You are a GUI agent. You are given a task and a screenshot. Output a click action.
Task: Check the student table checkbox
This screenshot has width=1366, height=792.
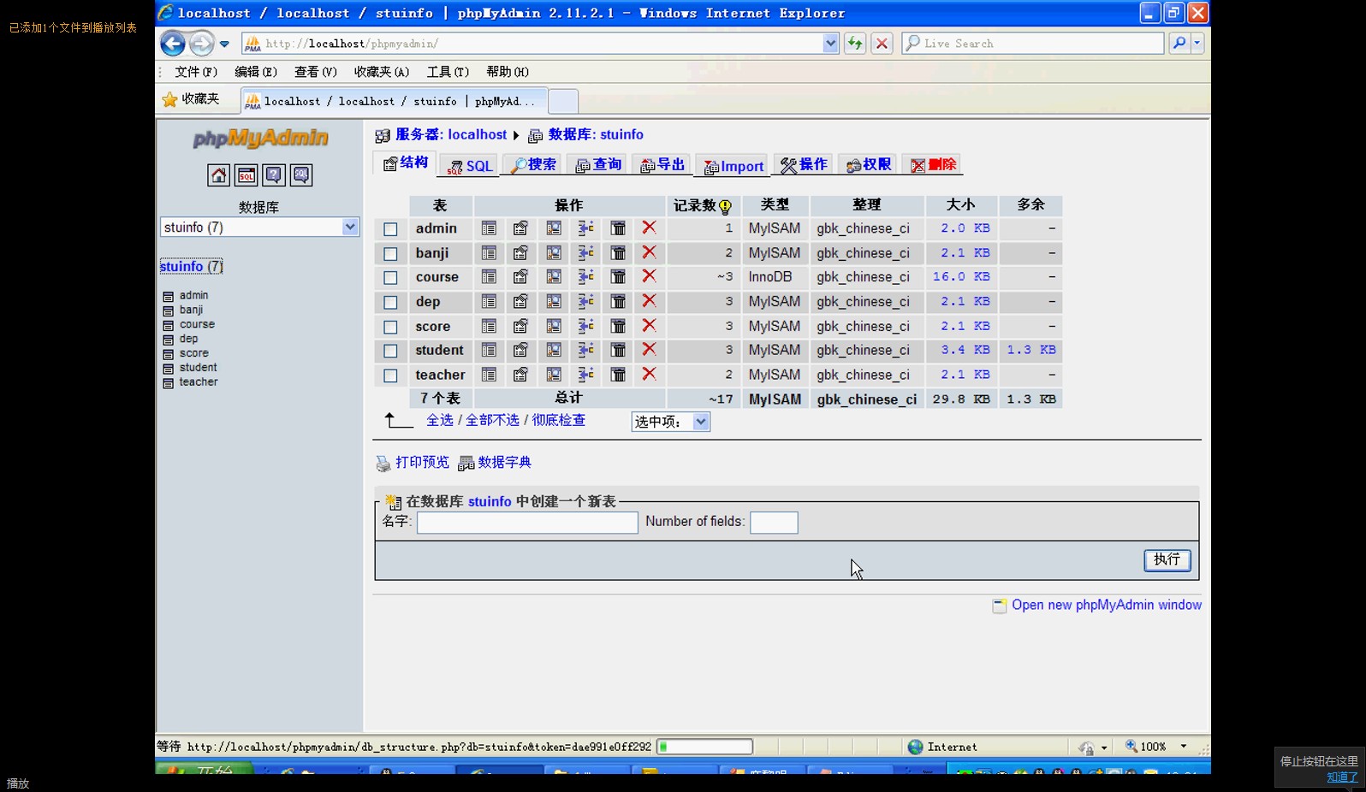[390, 351]
